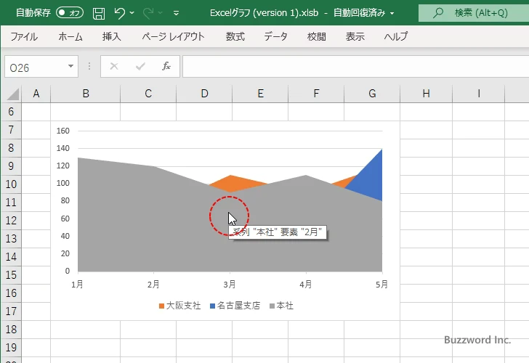Open the Customize Quick Access Toolbar icon
The height and width of the screenshot is (363, 529).
pos(176,13)
